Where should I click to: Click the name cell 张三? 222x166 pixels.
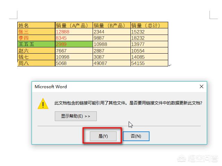click(x=36, y=31)
